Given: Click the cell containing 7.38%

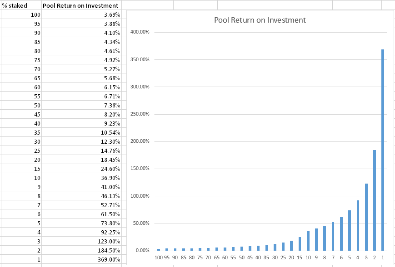Looking at the screenshot, I should pyautogui.click(x=82, y=105).
